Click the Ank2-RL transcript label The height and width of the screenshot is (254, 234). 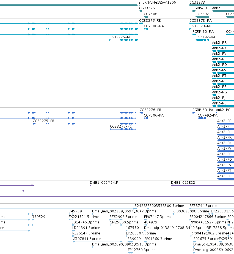219,81
